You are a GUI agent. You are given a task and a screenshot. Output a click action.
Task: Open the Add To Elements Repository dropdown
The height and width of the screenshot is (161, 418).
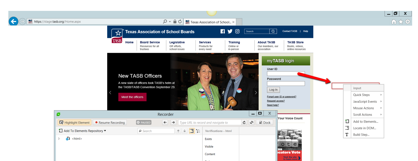tap(82, 131)
